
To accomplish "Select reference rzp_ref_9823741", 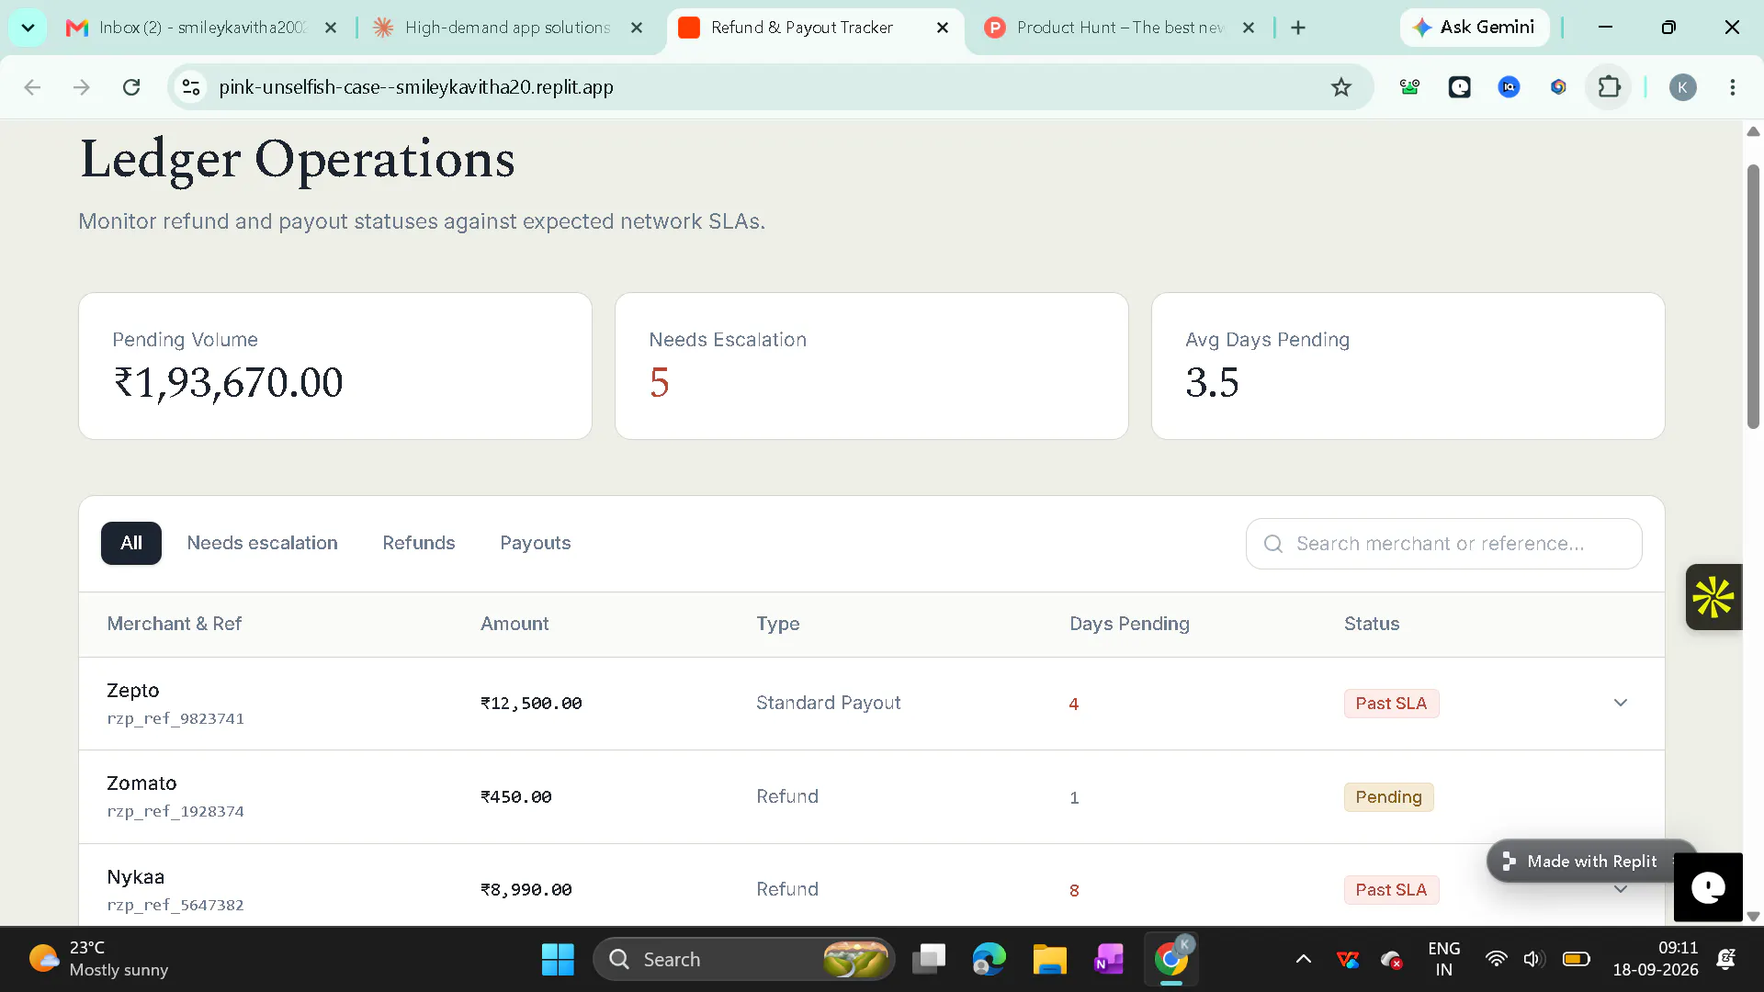I will pyautogui.click(x=175, y=718).
